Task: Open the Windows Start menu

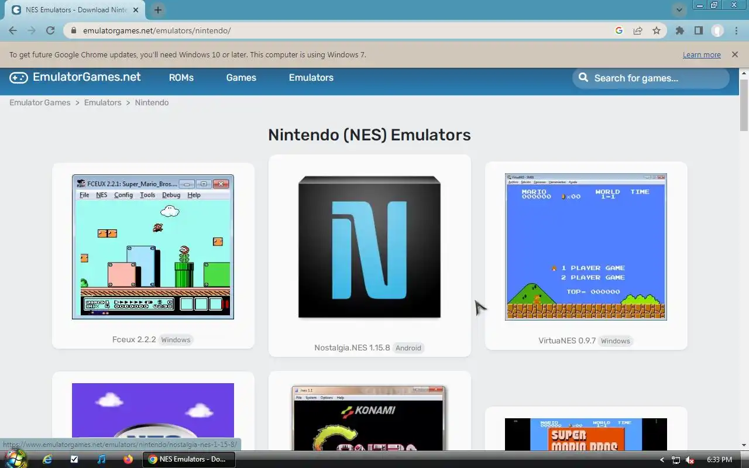Action: pyautogui.click(x=16, y=459)
